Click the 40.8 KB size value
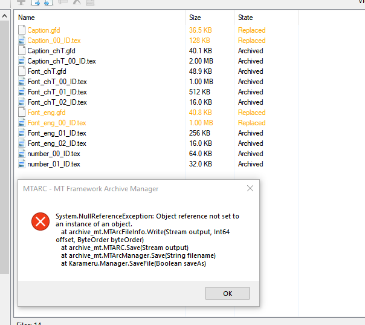The image size is (365, 325). click(x=200, y=113)
